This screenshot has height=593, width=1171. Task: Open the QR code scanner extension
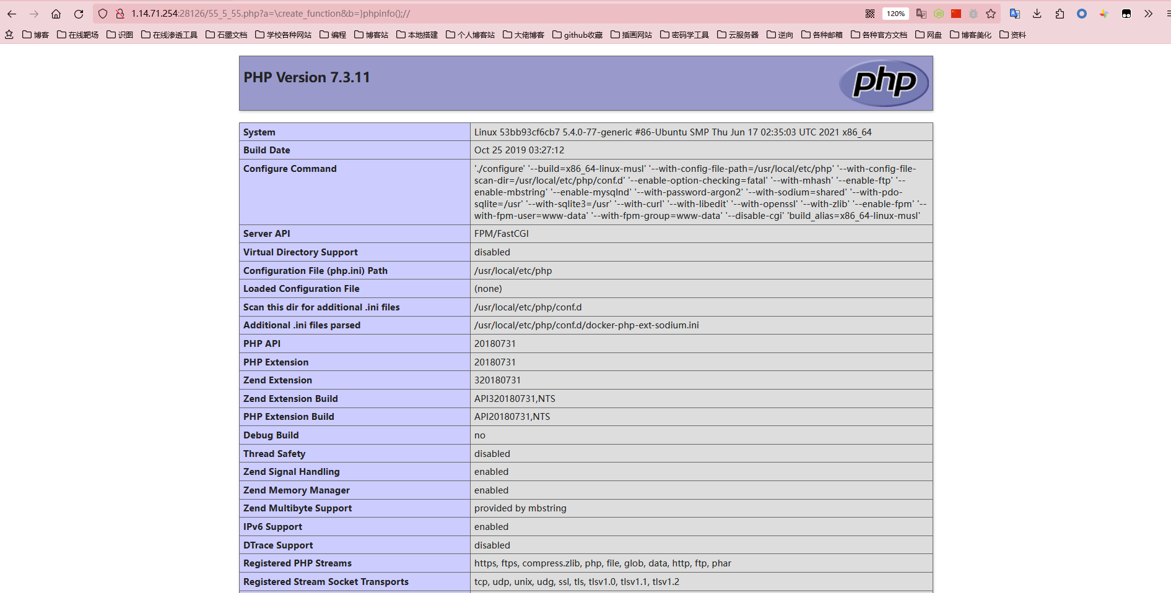tap(869, 14)
